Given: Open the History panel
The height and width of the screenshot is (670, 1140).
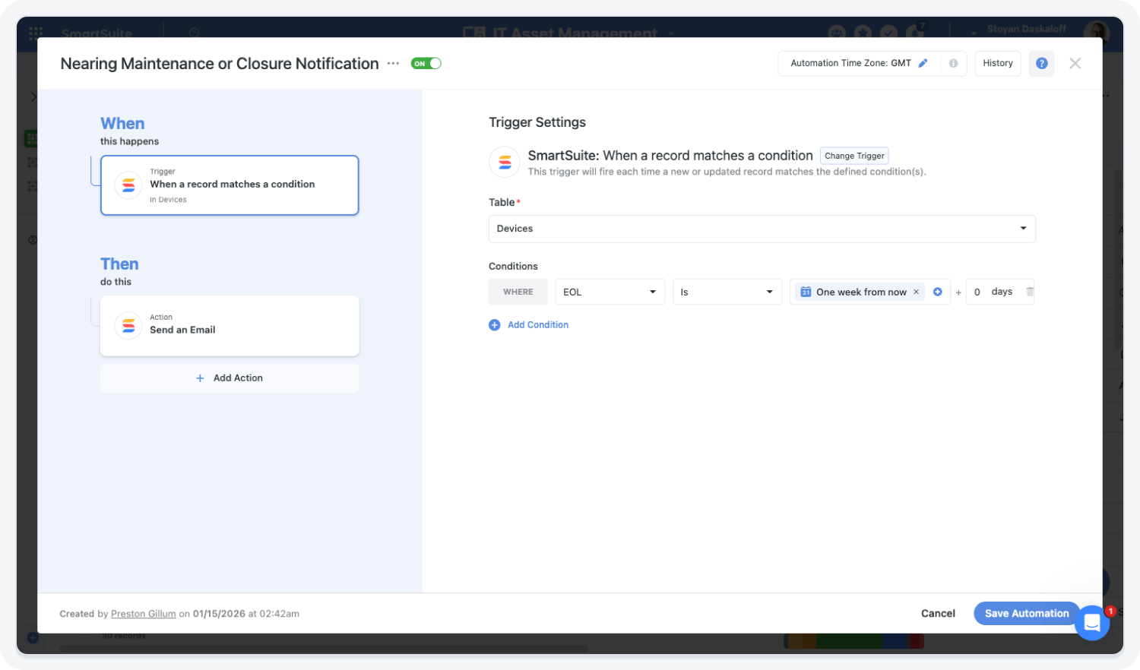Looking at the screenshot, I should 997,63.
